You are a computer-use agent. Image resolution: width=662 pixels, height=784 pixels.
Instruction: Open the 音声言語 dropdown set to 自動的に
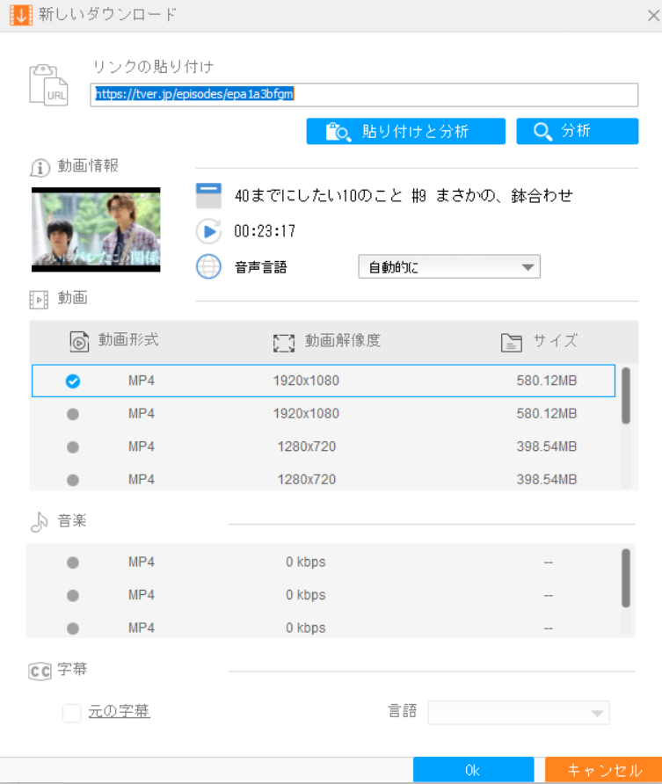(448, 267)
